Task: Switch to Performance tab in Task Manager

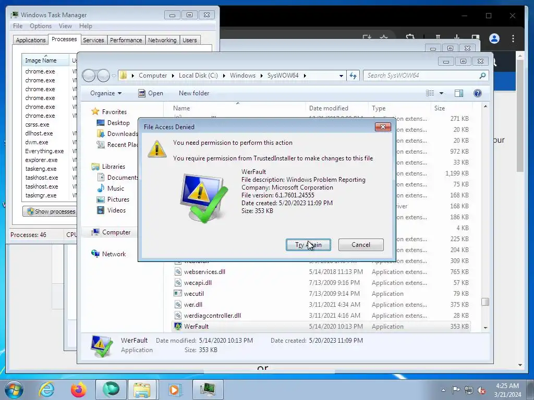Action: click(x=126, y=40)
